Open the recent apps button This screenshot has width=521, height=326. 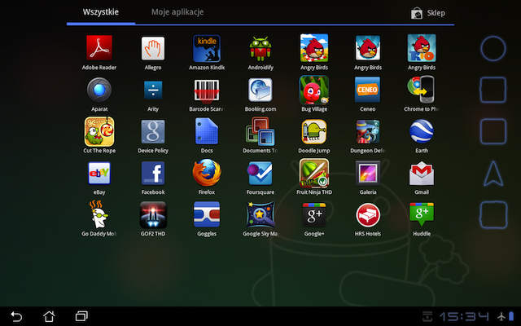point(81,316)
